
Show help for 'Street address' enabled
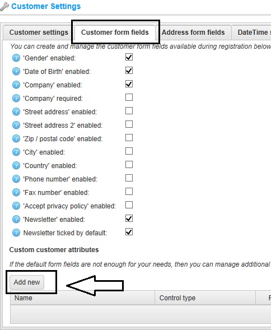pos(16,111)
